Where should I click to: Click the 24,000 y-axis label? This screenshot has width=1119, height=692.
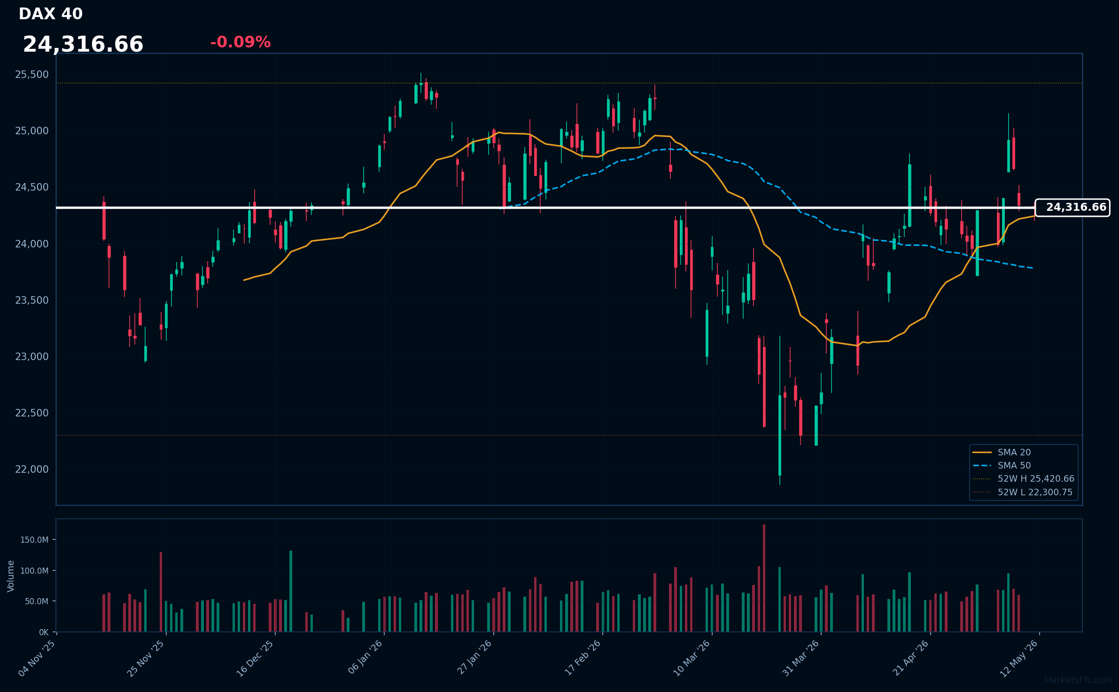tap(32, 244)
